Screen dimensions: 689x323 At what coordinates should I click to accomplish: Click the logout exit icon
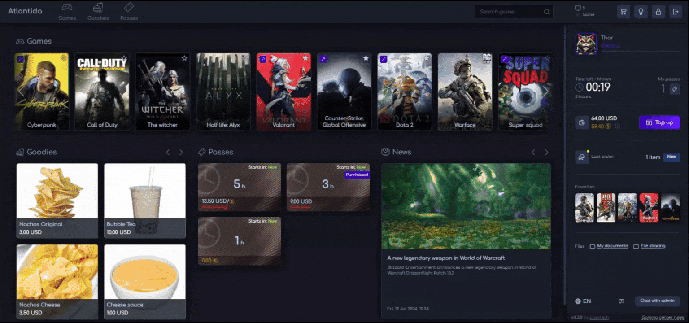click(676, 12)
